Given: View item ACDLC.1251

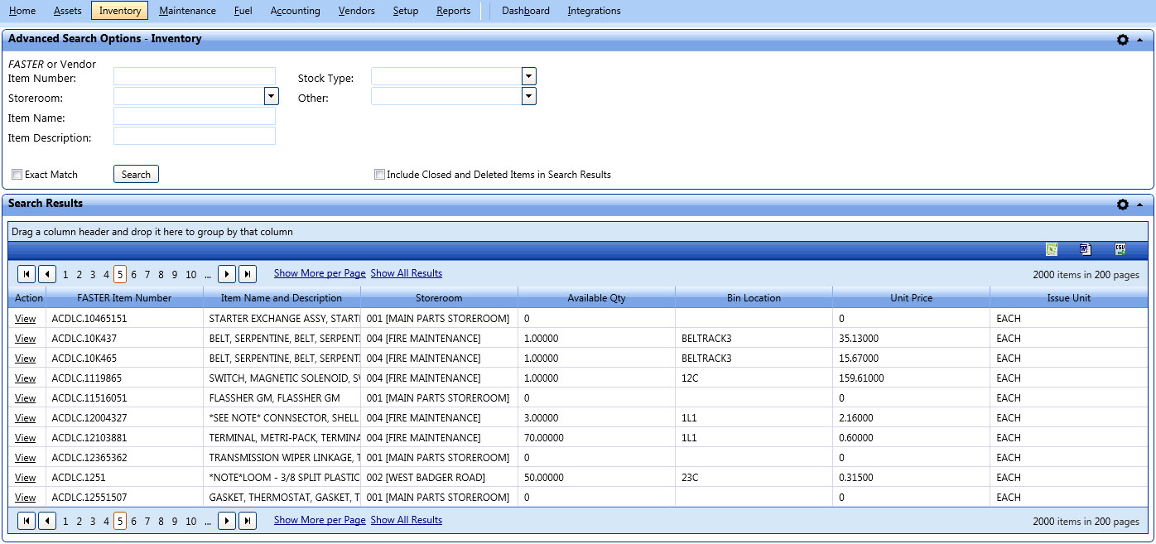Looking at the screenshot, I should [25, 478].
